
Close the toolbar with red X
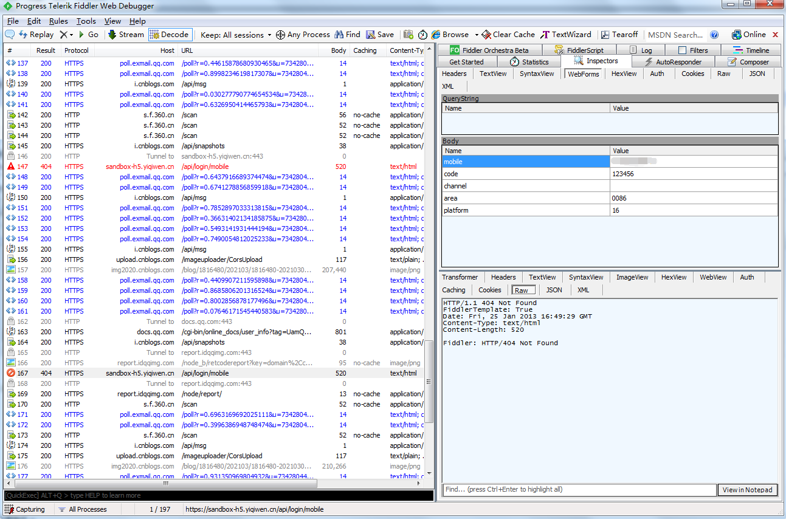[x=776, y=35]
